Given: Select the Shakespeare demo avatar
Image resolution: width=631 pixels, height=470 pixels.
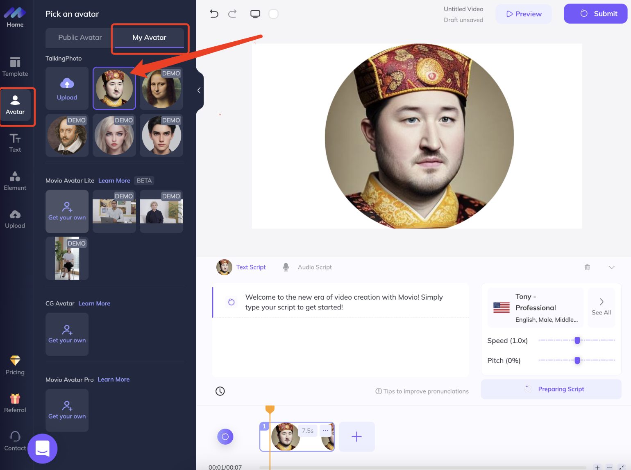Looking at the screenshot, I should (x=67, y=136).
